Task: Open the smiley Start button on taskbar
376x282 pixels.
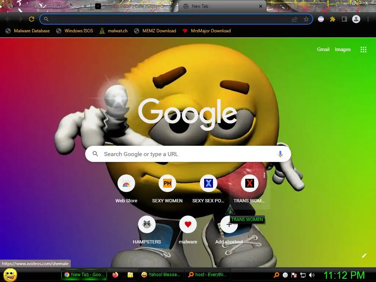Action: point(10,275)
